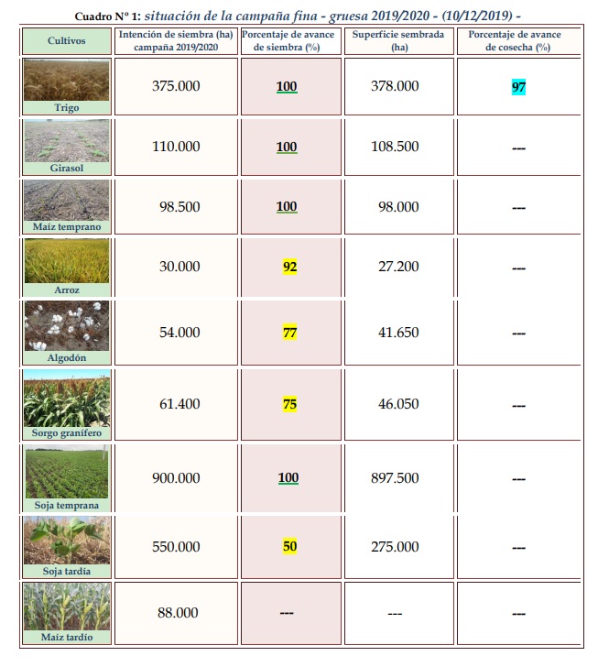Select the Girasol crop thumbnail
The image size is (598, 667).
65,140
